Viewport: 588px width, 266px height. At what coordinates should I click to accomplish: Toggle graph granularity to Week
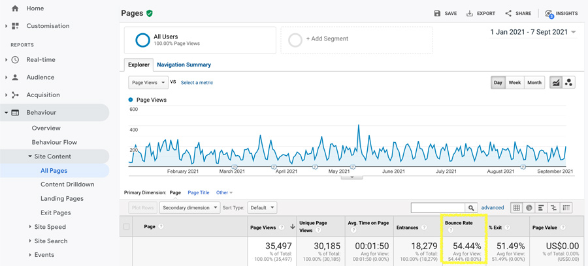pos(515,83)
